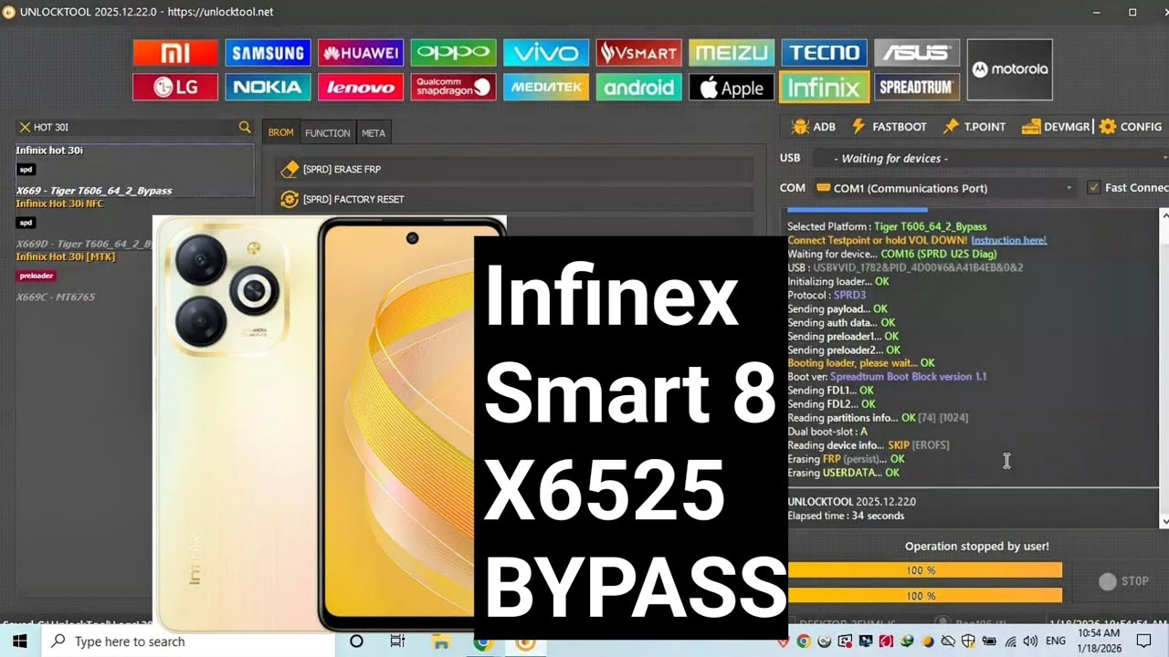Image resolution: width=1169 pixels, height=657 pixels.
Task: Open the ADB tool
Action: click(814, 127)
